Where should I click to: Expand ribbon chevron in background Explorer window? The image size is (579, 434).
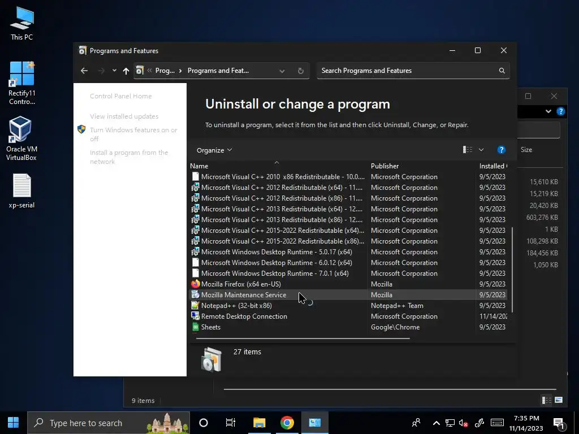point(548,111)
